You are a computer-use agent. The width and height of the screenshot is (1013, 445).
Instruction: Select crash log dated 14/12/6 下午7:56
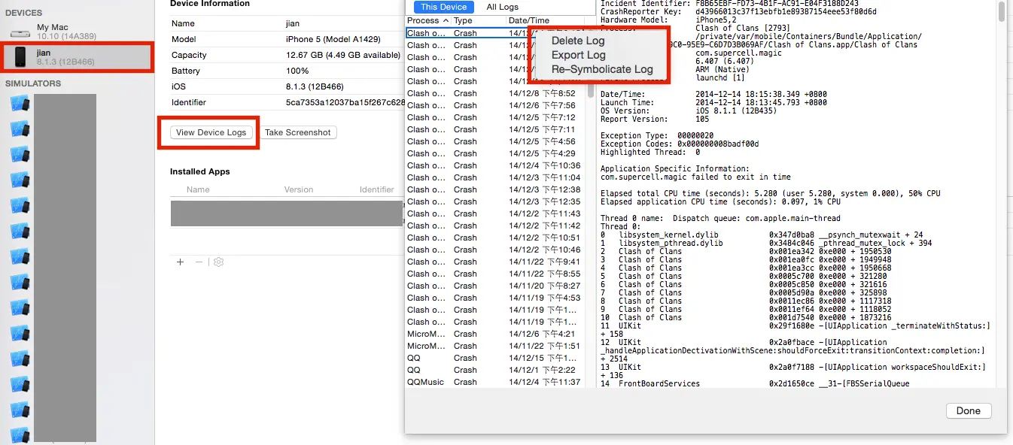coord(495,105)
